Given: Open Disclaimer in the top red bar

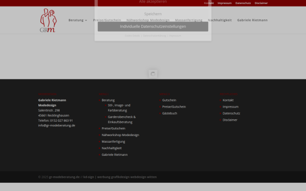Looking at the screenshot, I should click(x=261, y=3).
